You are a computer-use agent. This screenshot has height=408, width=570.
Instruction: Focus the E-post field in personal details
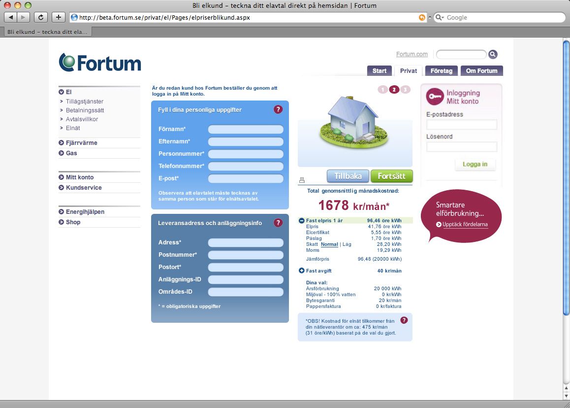click(246, 179)
